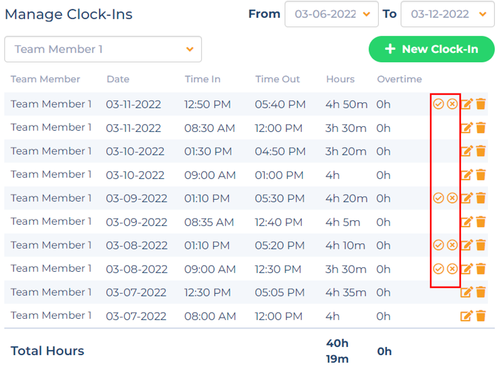
Task: Edit the 03-11-2022 08:30 AM clock-in
Action: [467, 128]
